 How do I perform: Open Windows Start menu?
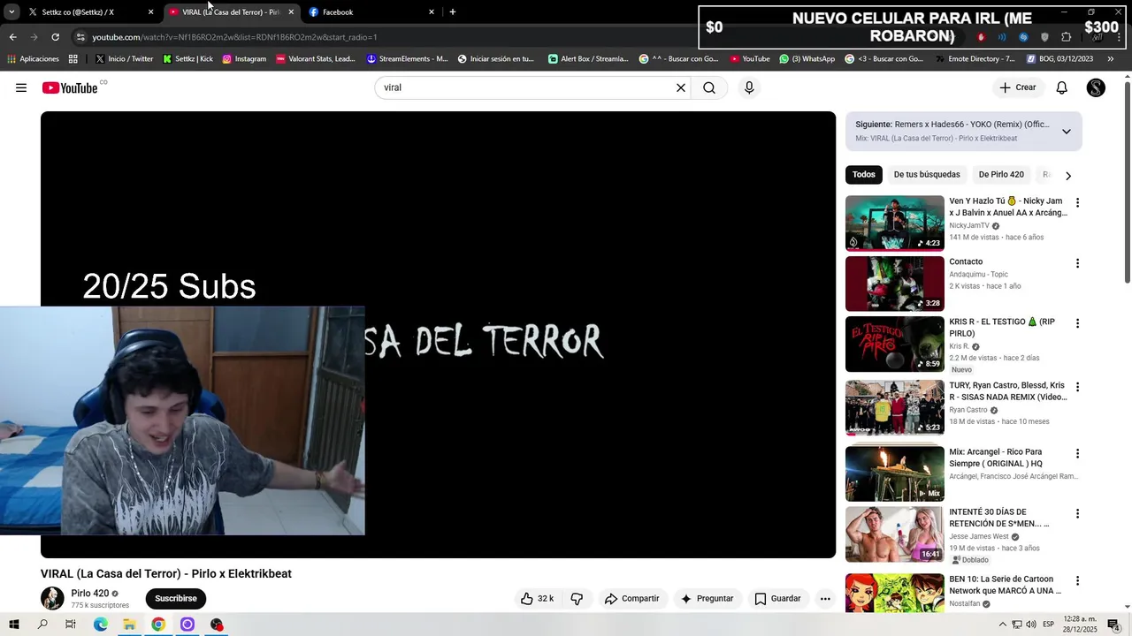point(13,625)
